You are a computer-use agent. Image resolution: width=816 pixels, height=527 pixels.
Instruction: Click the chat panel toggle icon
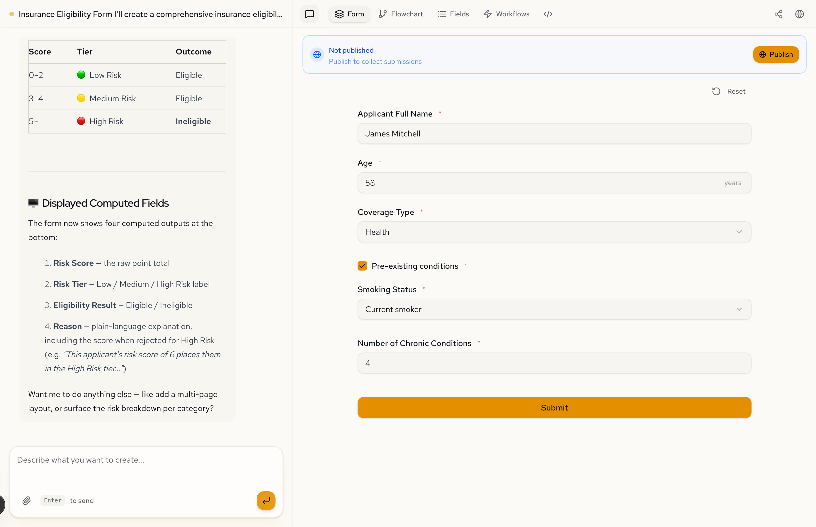coord(309,14)
